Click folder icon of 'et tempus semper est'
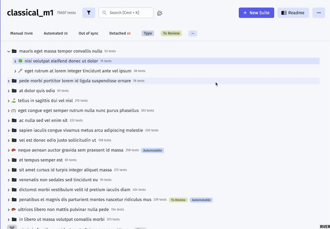 [14, 160]
